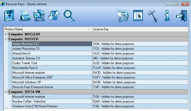Screen dimensions: 191x111
Task: Click the 2c32 license key cell
Action: click(140, 63)
